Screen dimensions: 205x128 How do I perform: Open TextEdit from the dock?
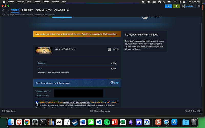pyautogui.click(x=67, y=122)
